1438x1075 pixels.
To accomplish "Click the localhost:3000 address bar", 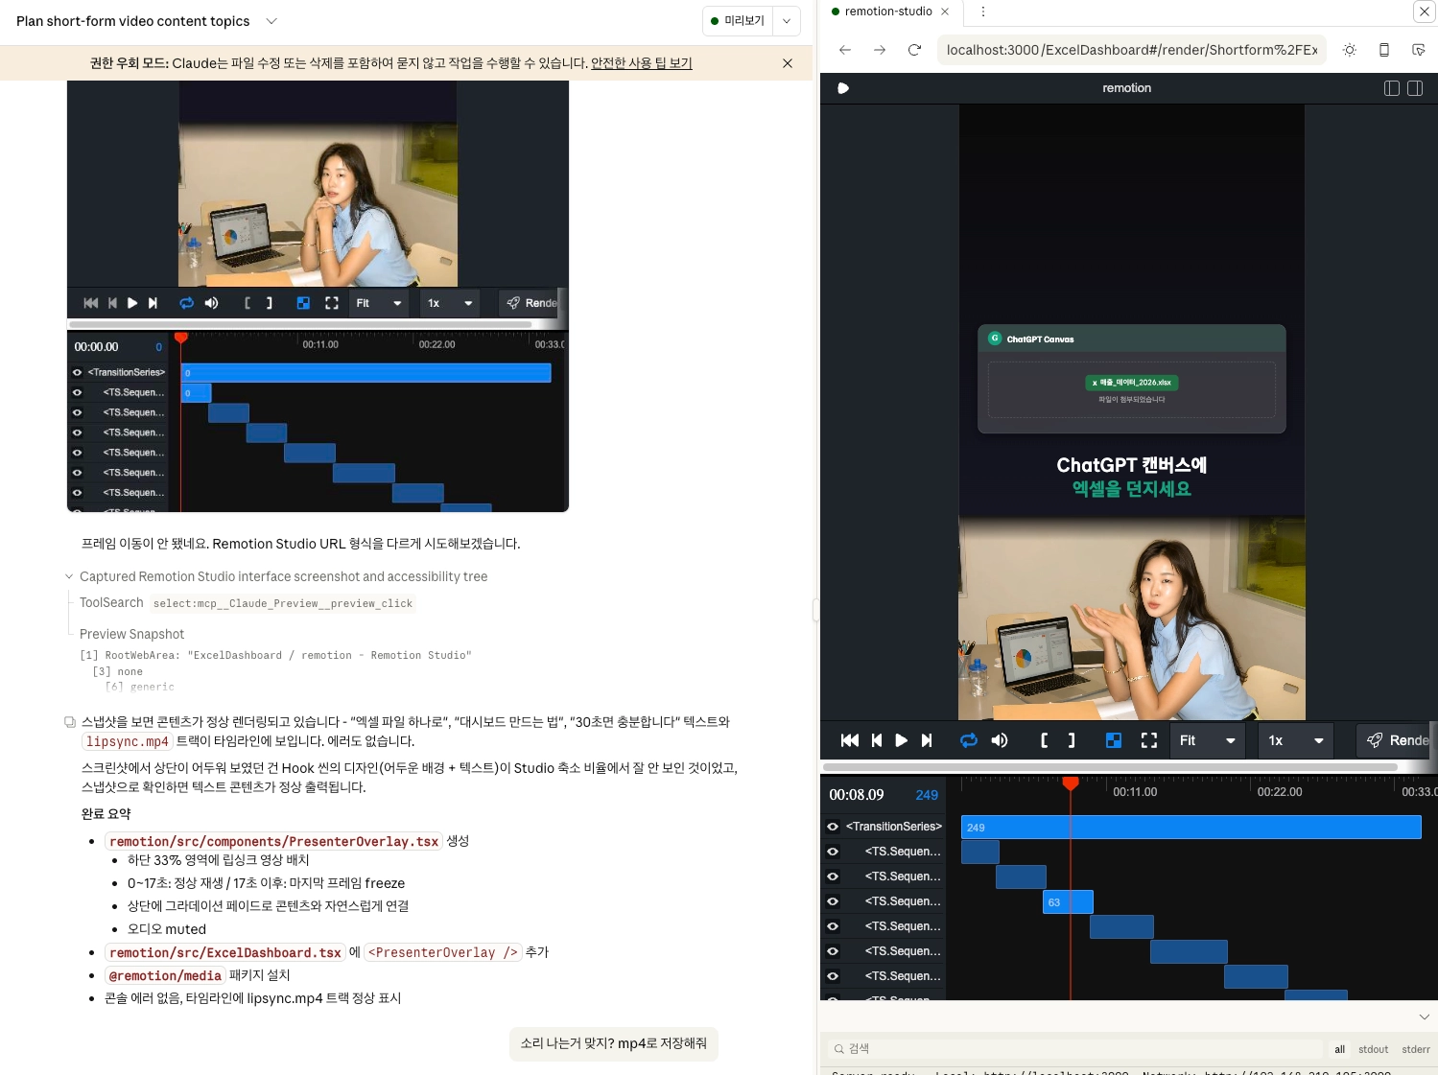I will [x=1132, y=50].
